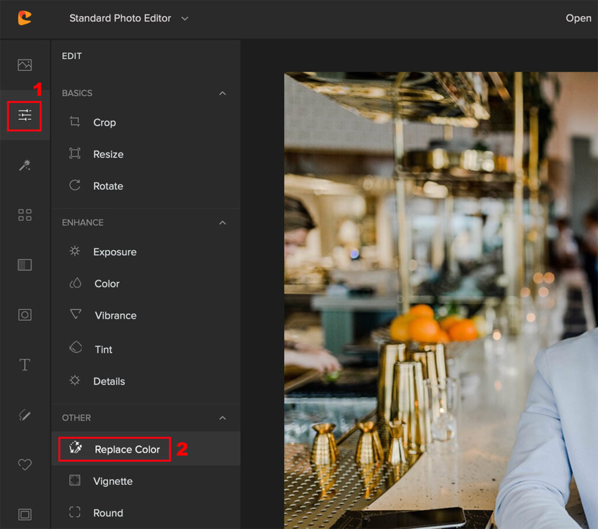The image size is (598, 529).
Task: Select the Resize menu item
Action: (x=145, y=154)
